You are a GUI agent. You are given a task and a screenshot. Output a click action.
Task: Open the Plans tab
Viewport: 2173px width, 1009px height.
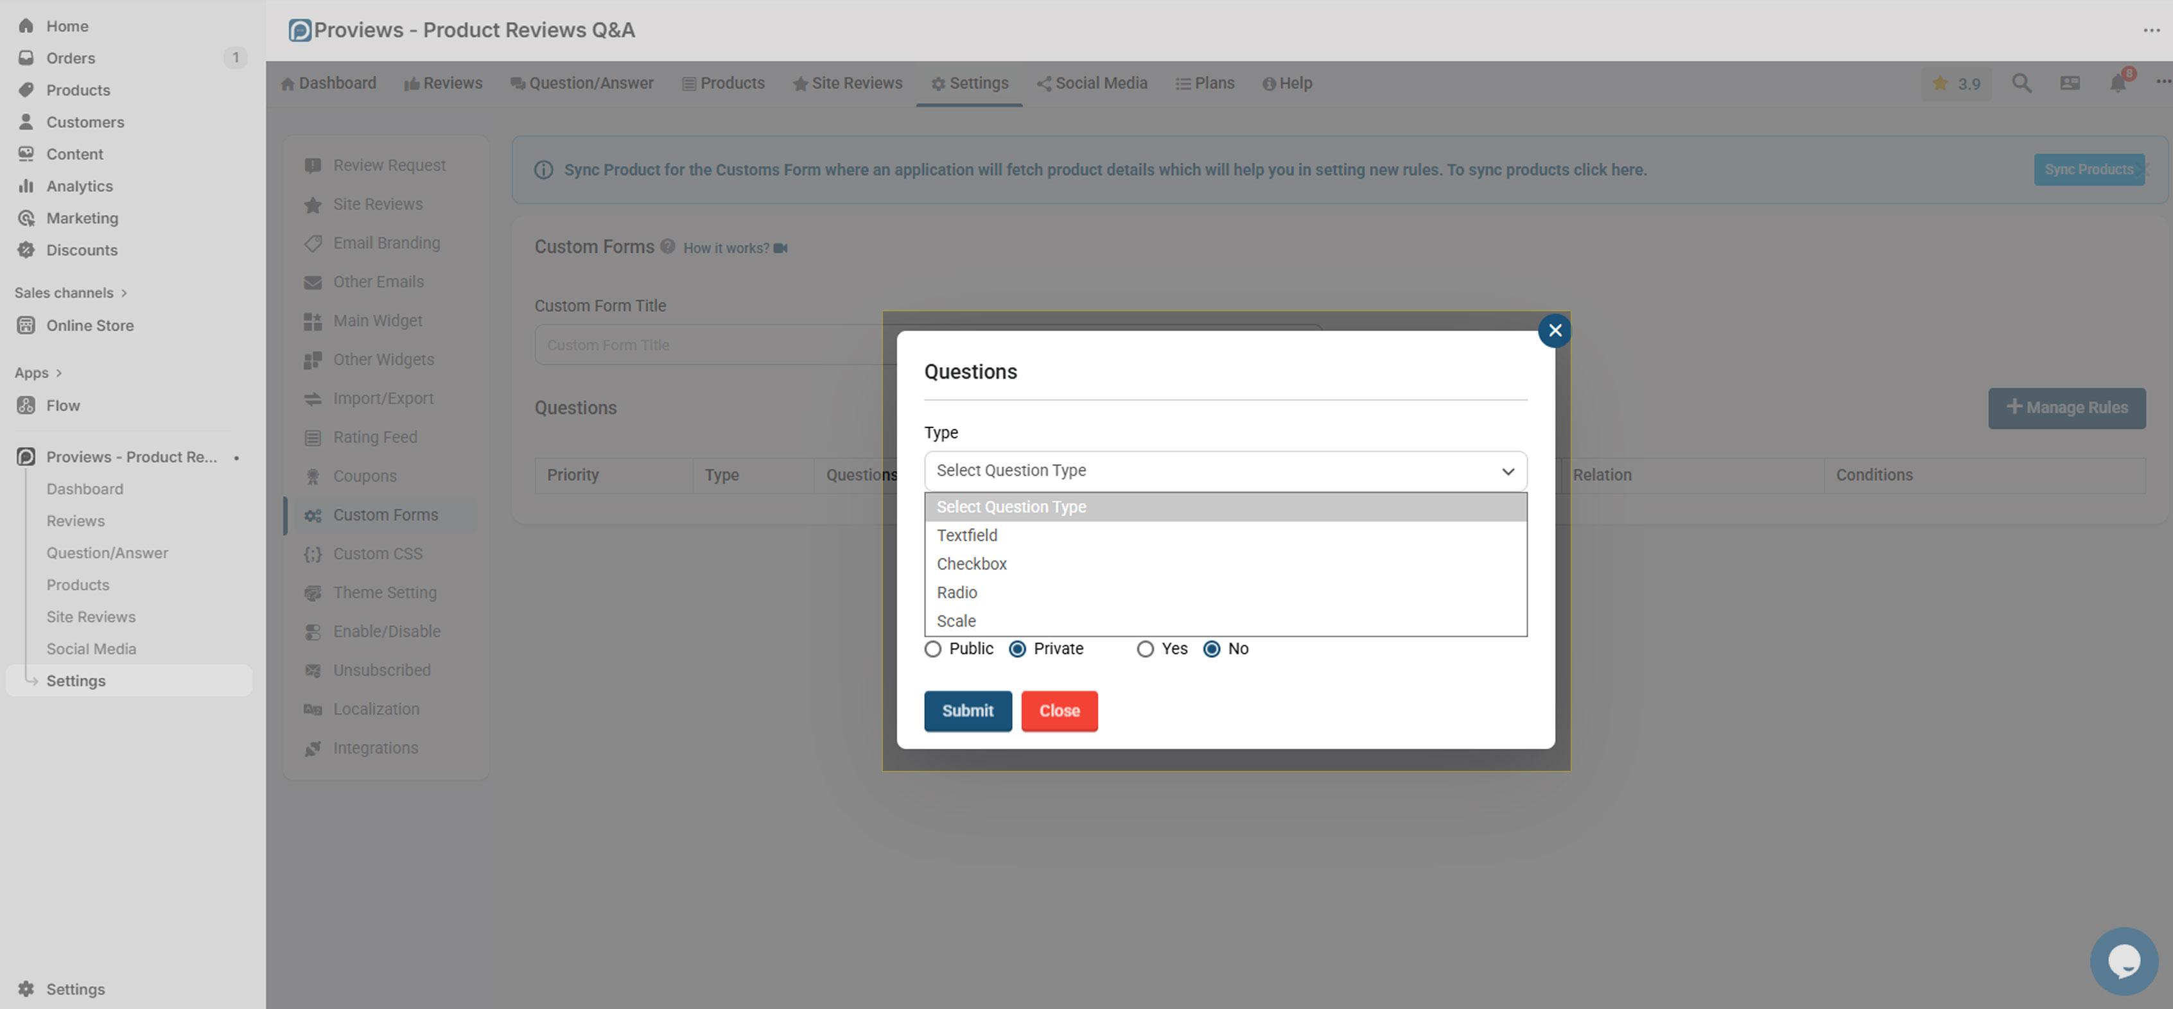coord(1205,83)
